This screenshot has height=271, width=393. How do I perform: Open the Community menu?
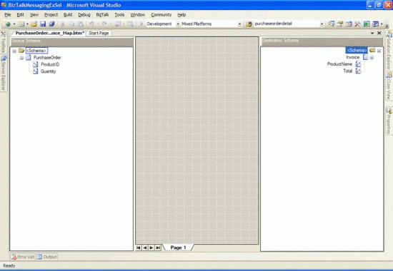pos(161,15)
